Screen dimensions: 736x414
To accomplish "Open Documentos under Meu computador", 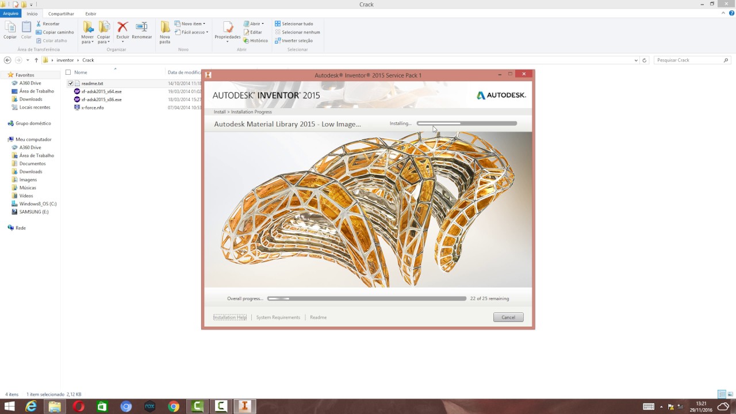I will tap(32, 164).
